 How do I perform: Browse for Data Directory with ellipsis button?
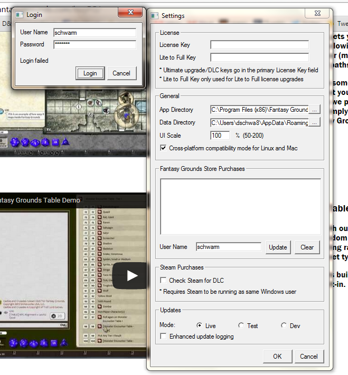pyautogui.click(x=315, y=122)
